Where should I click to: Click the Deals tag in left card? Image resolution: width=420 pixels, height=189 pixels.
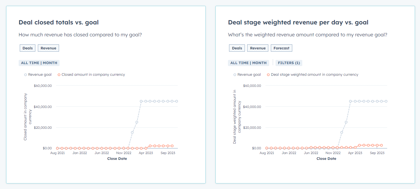tap(28, 48)
